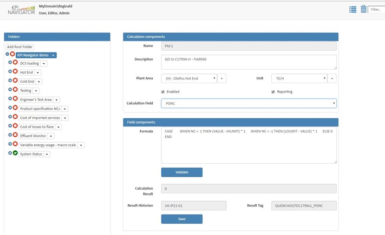The height and width of the screenshot is (235, 385).
Task: Click red status icon beside Testing
Action: pos(15,90)
